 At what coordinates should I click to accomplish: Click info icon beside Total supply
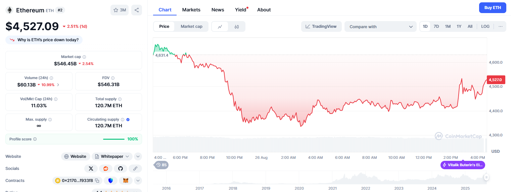pos(120,99)
